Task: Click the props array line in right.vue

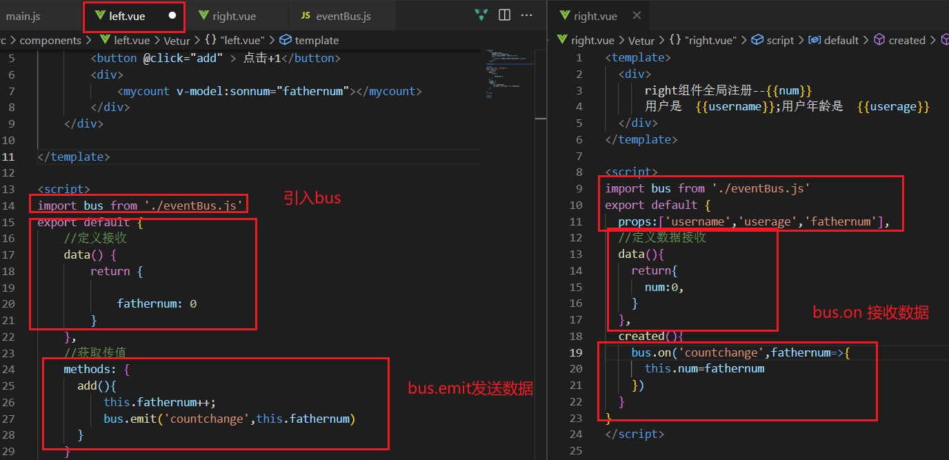Action: pyautogui.click(x=754, y=221)
